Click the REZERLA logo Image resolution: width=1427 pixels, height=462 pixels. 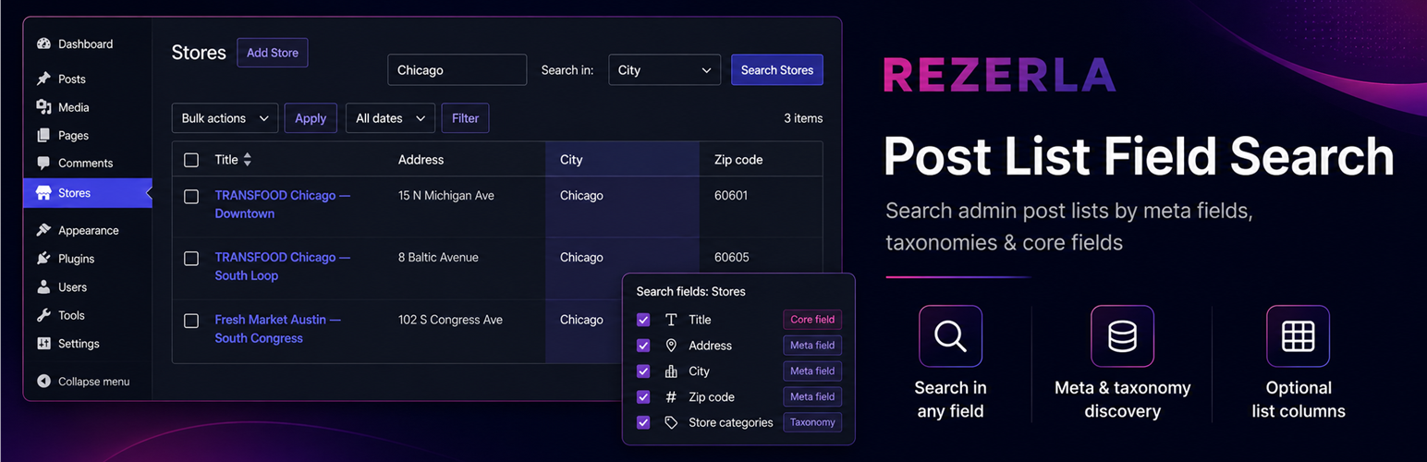point(999,75)
